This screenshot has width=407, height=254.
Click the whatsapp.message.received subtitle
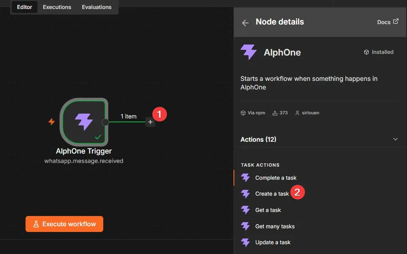point(84,161)
